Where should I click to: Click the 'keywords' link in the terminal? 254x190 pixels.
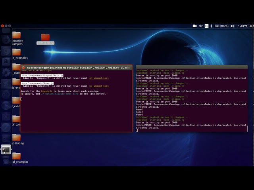tap(47, 91)
